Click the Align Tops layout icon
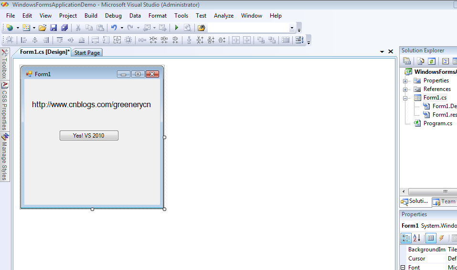Viewport: 457px width, 270px height. click(x=60, y=40)
